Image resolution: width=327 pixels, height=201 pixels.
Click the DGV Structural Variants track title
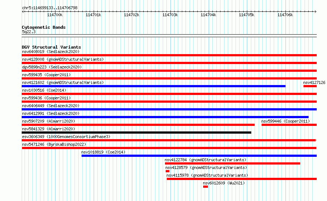coord(51,47)
